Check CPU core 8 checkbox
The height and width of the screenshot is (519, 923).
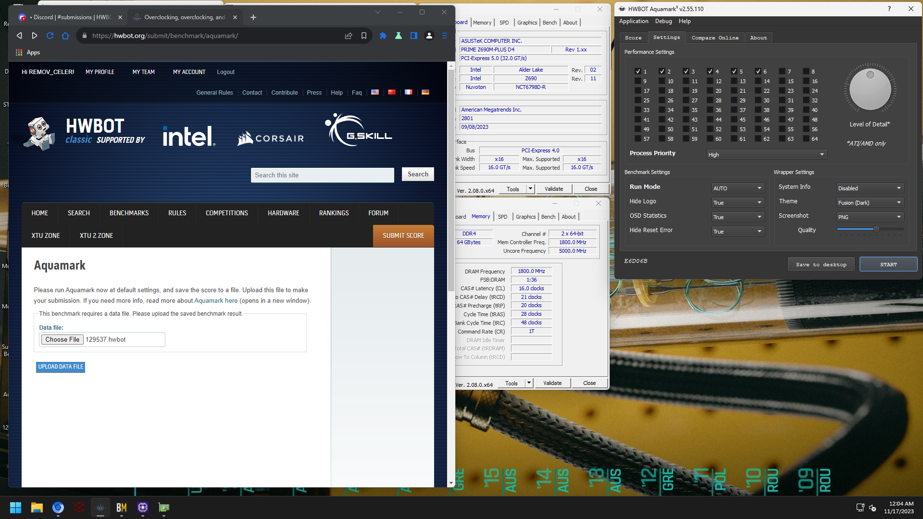click(x=806, y=71)
